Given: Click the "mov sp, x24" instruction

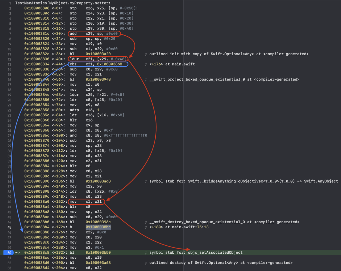Looking at the screenshot, I should (86, 212).
